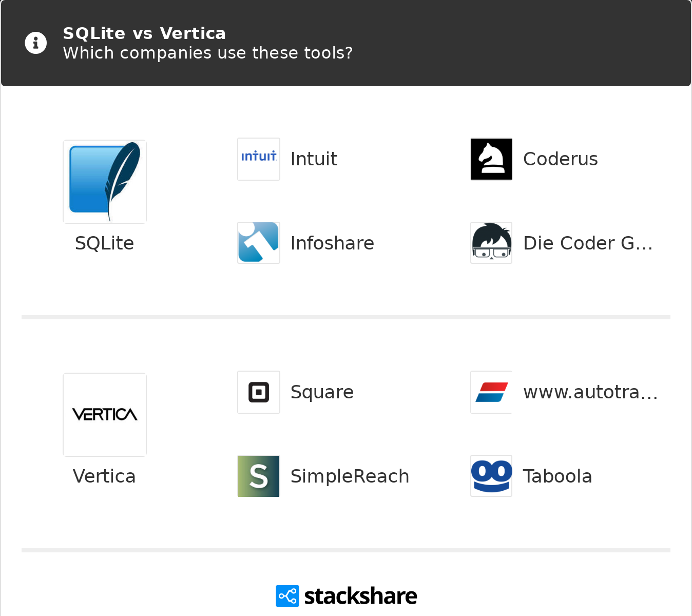The image size is (692, 616).
Task: Click the SQLite vs Vertica heading
Action: pyautogui.click(x=144, y=33)
